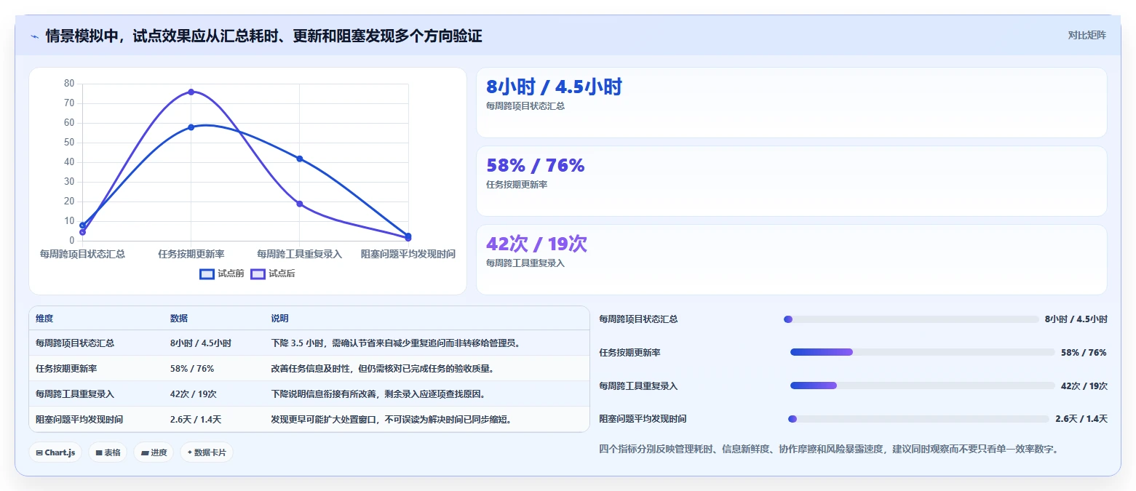Click description starting 下降说明信息衔接
This screenshot has width=1136, height=491.
(378, 394)
